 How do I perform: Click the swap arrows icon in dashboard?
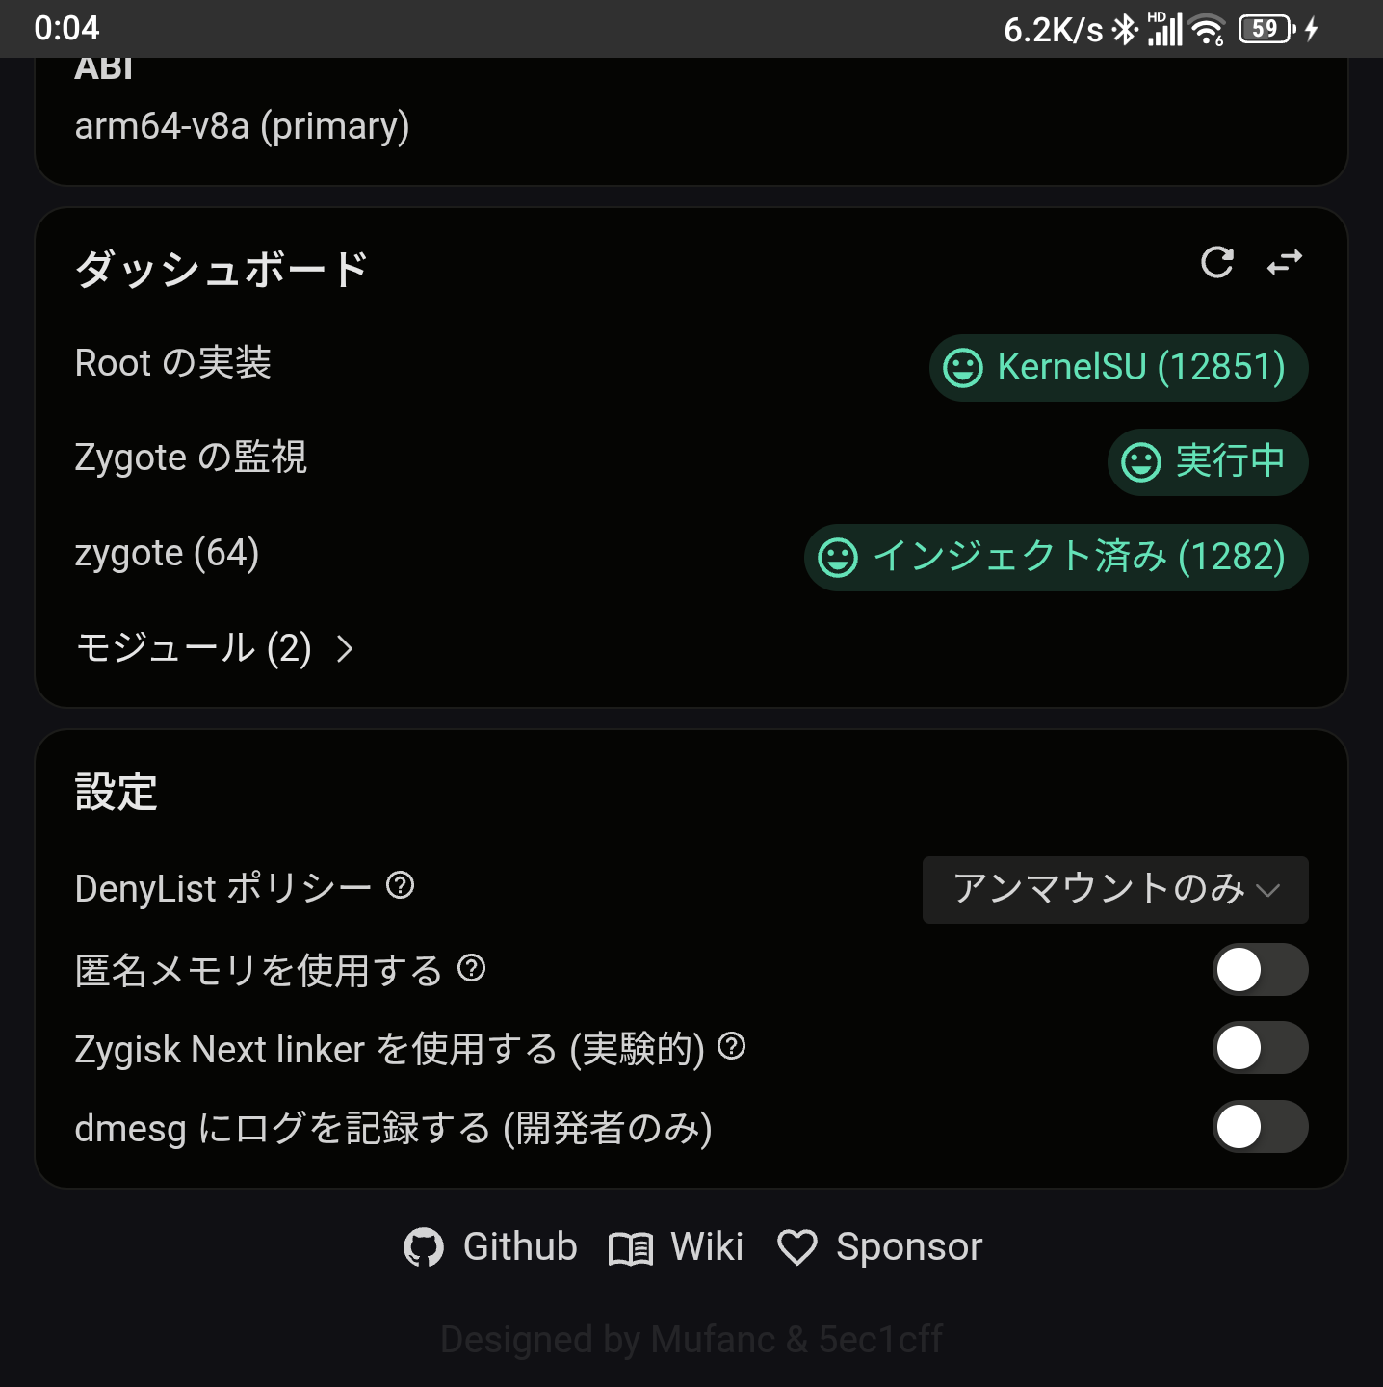[x=1285, y=262]
